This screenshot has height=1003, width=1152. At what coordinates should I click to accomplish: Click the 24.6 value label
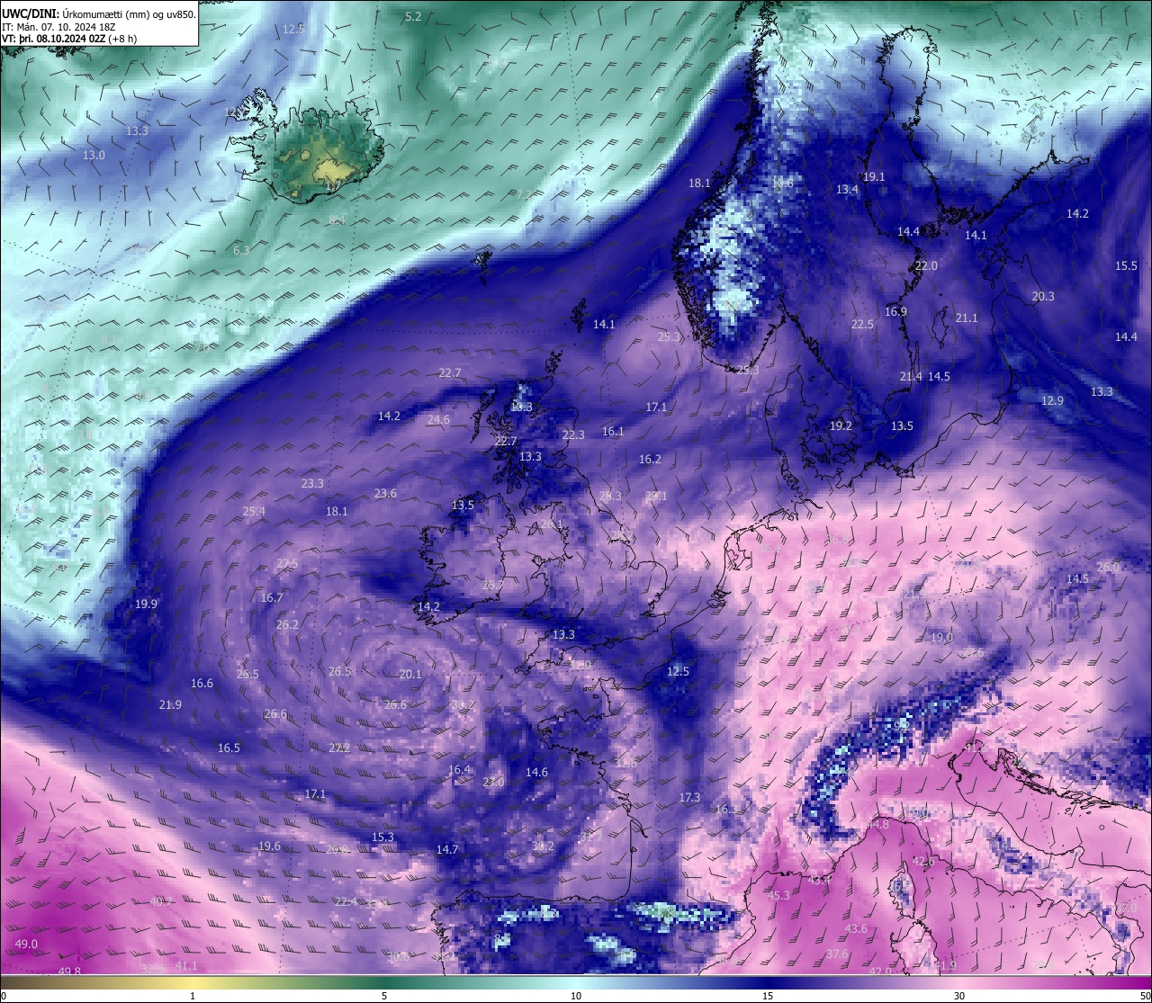438,419
